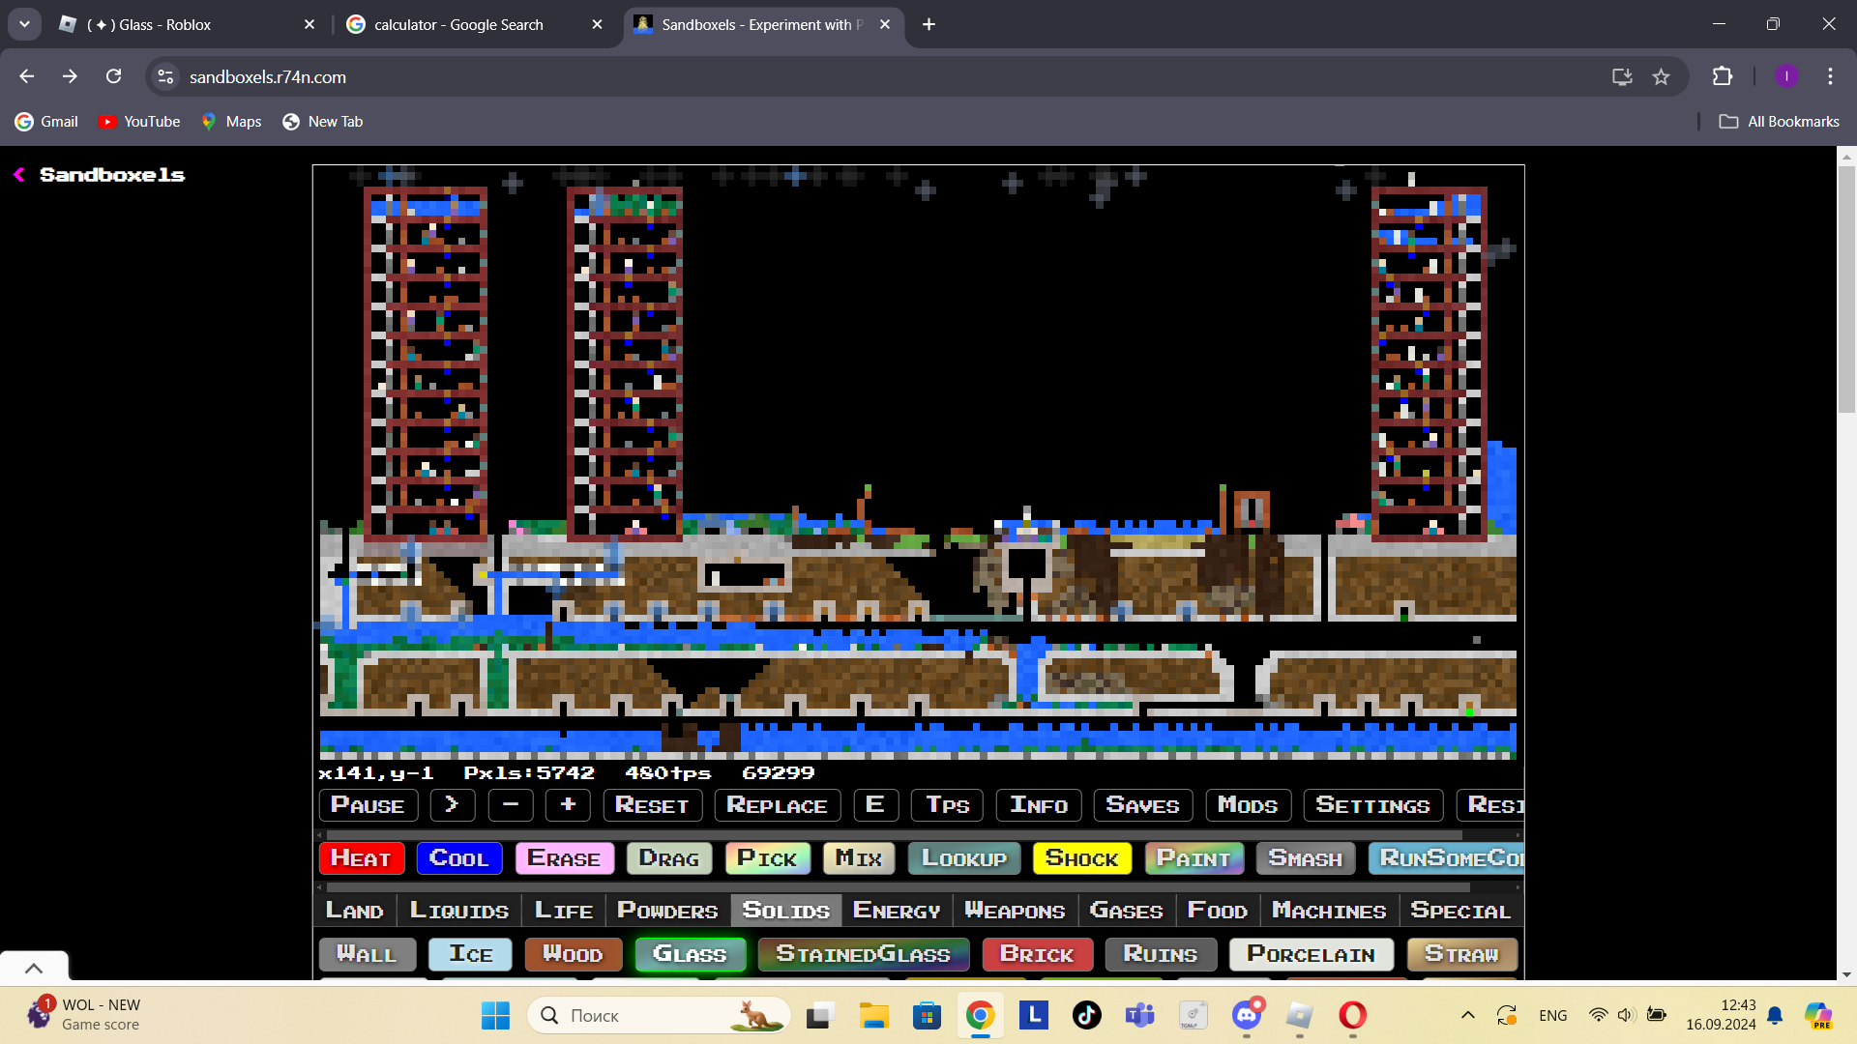Toggle the Paint tool mode
This screenshot has width=1857, height=1044.
click(x=1194, y=858)
